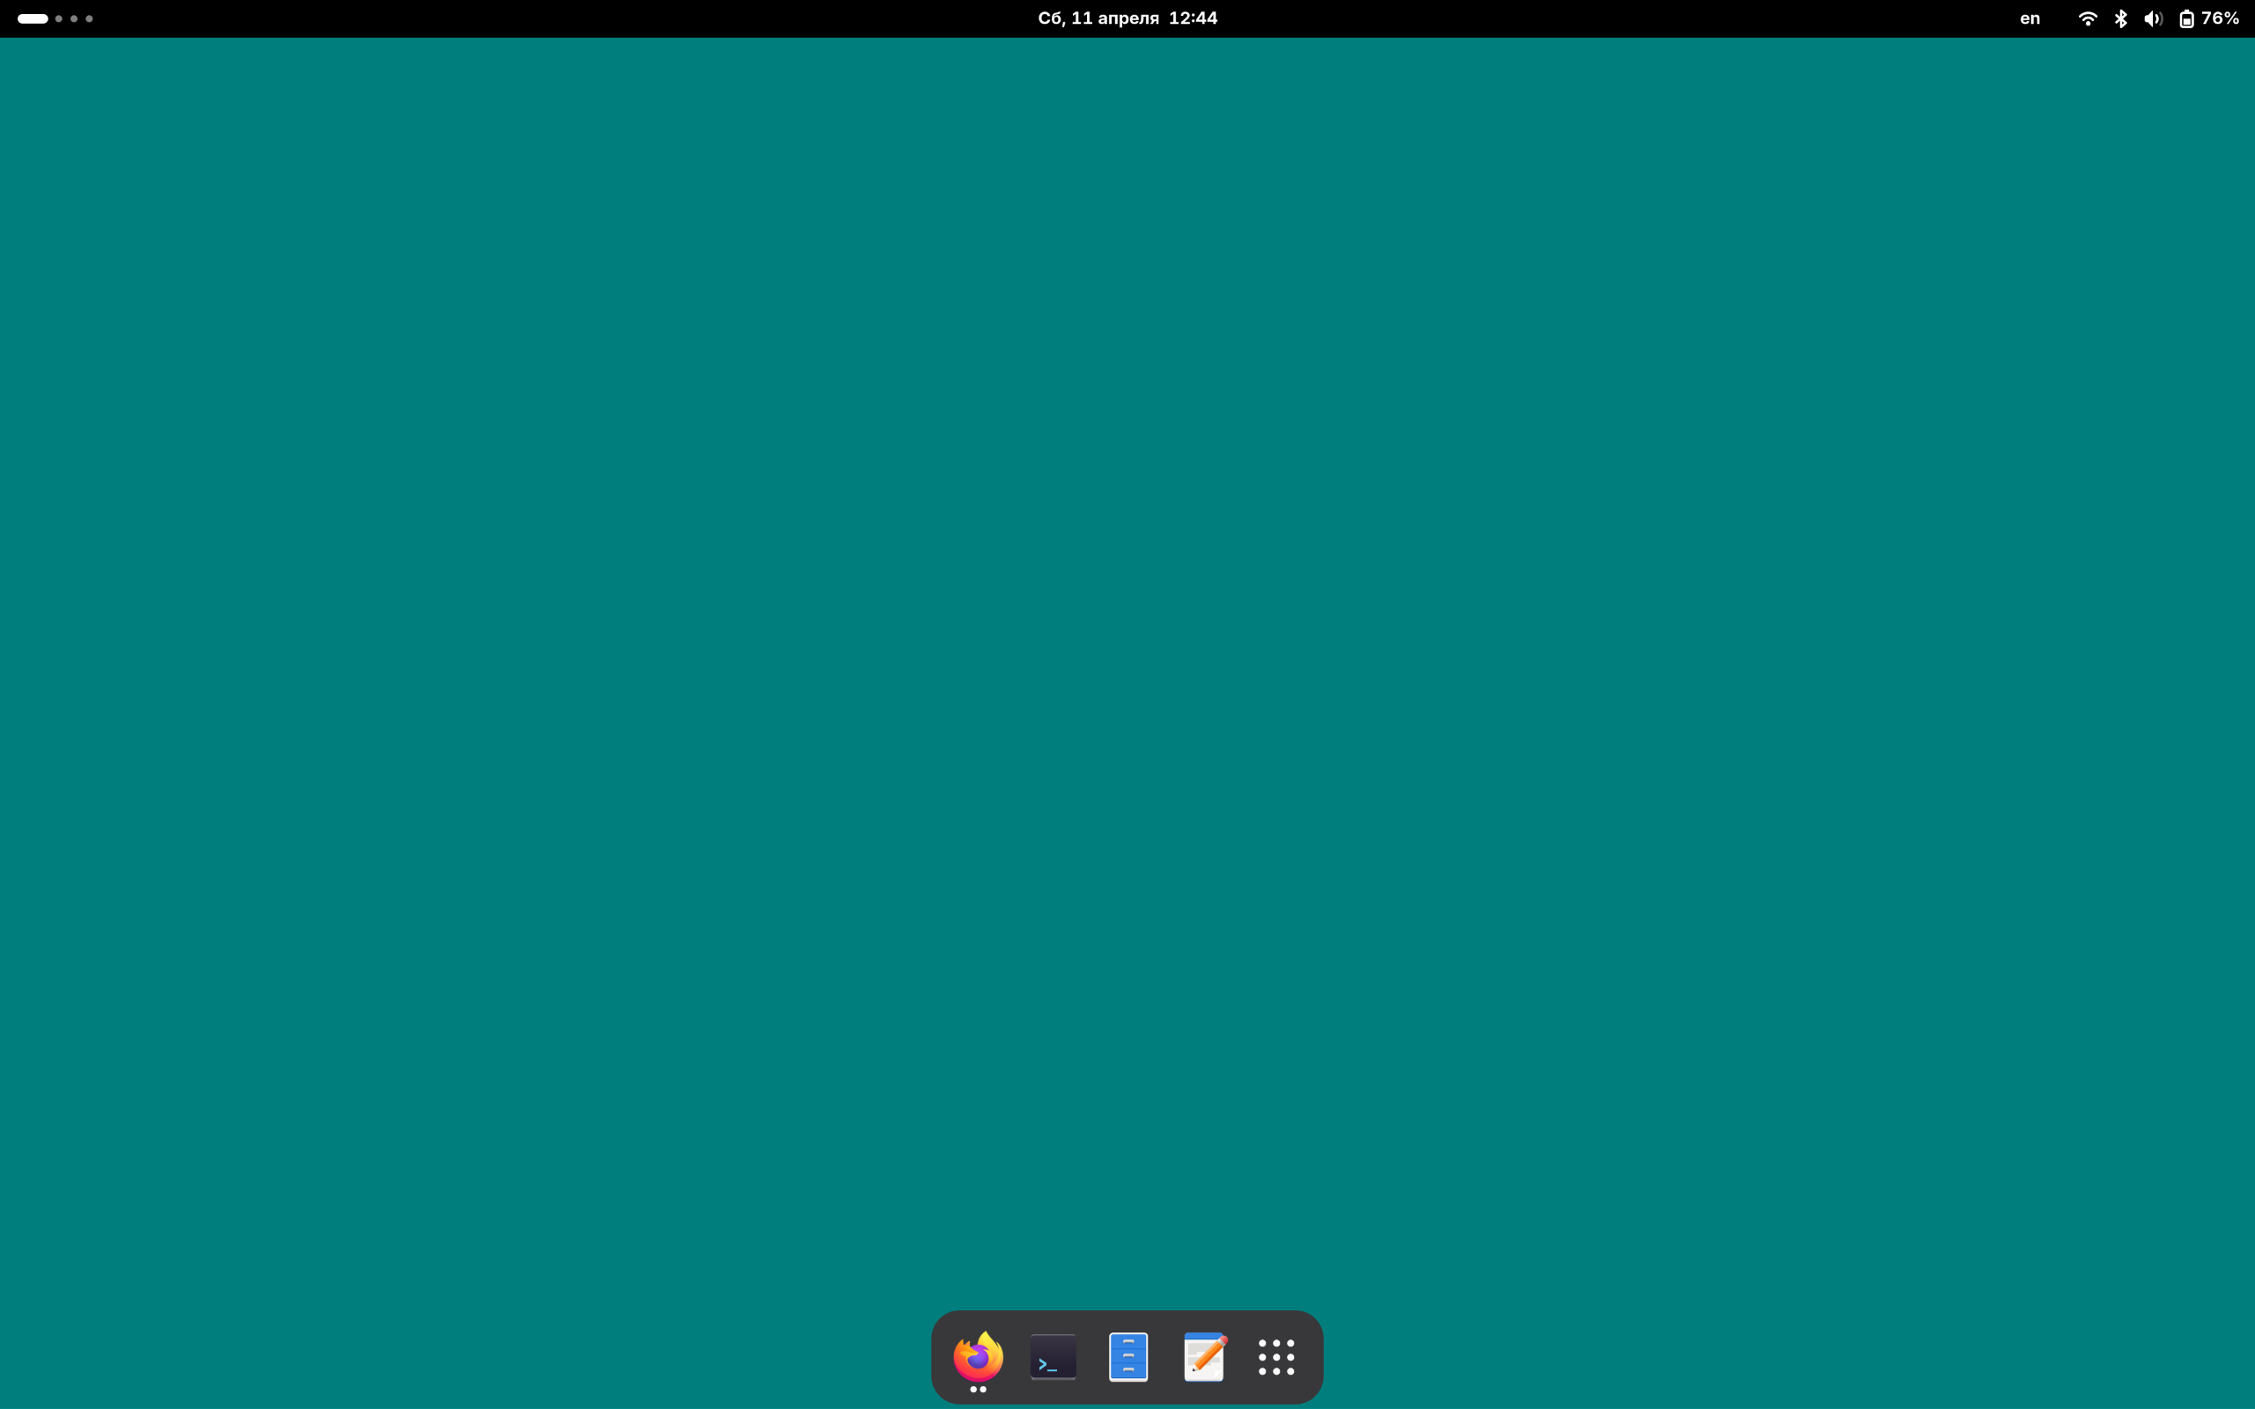Click the 12:44 clock time
This screenshot has height=1409, width=2255.
coord(1193,18)
